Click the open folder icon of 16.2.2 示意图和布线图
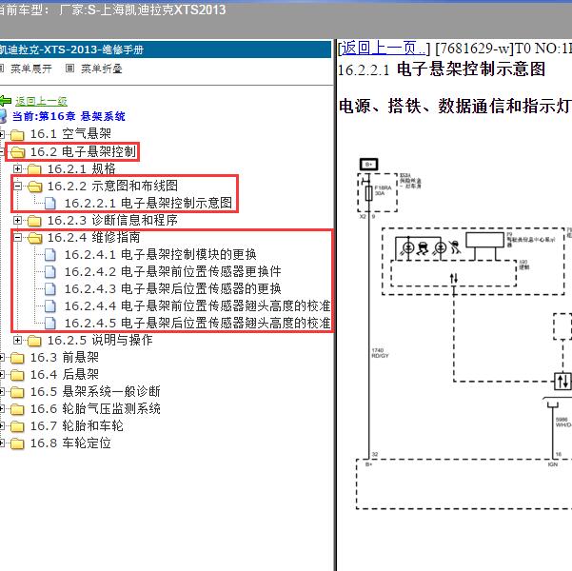This screenshot has width=572, height=571. click(34, 187)
